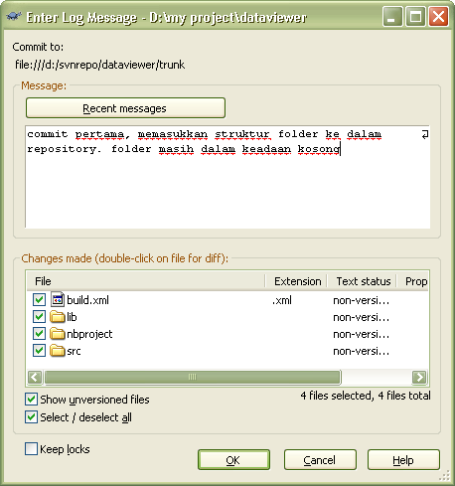Uncheck the nbproject checkbox
Screen dimensions: 455x486
pyautogui.click(x=39, y=334)
